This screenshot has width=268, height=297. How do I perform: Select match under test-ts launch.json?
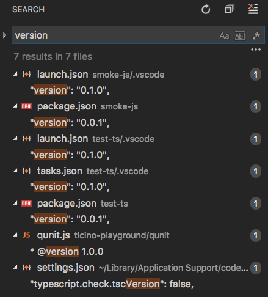tap(70, 155)
